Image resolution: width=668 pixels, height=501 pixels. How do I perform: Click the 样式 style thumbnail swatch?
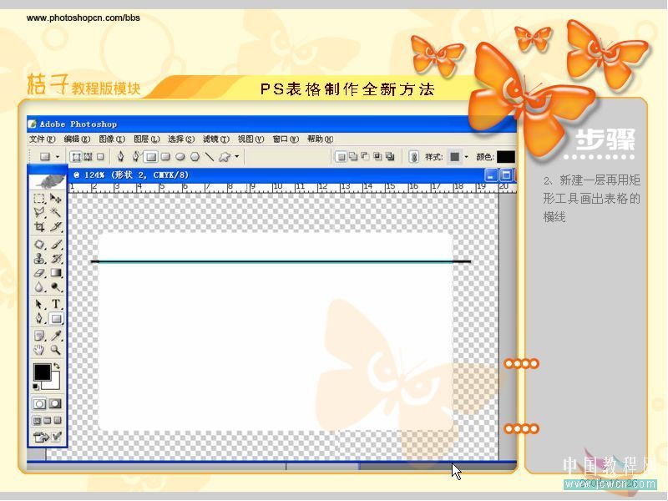coord(454,157)
